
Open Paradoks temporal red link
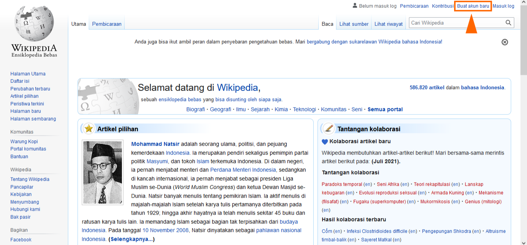point(342,184)
